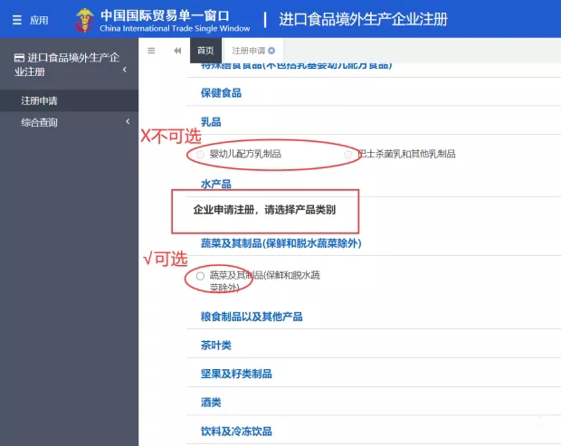Click the 企业申请注册，请选择产品类别 message text
This screenshot has width=561, height=446.
[x=264, y=210]
